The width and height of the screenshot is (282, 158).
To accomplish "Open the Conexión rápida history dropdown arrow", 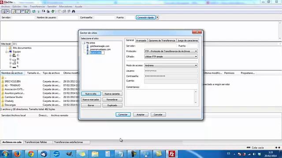I will pyautogui.click(x=157, y=18).
